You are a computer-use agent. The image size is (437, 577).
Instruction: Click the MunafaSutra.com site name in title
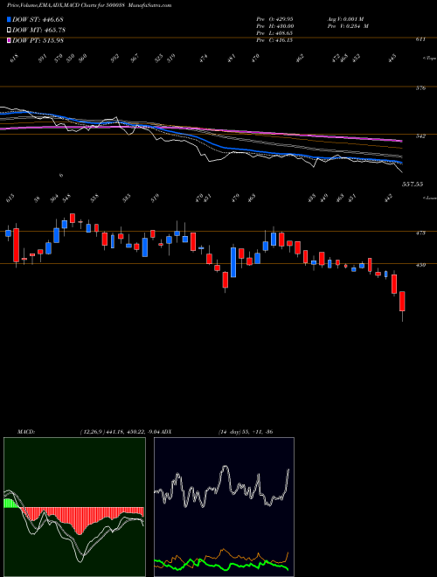pyautogui.click(x=149, y=5)
